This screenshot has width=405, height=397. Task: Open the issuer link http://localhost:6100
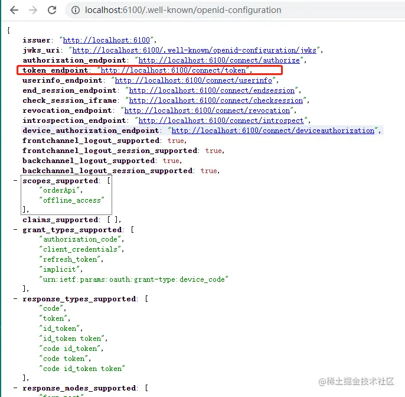coord(106,40)
